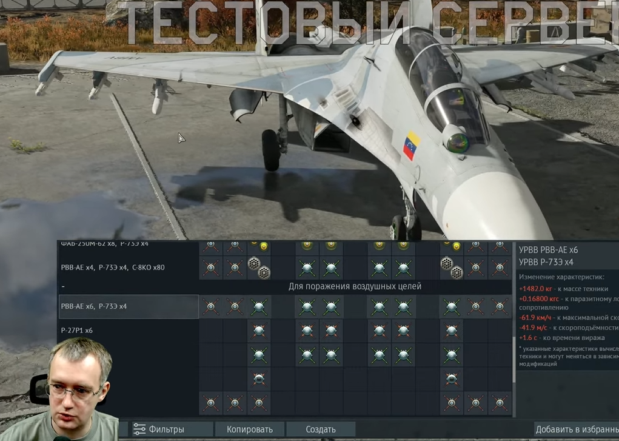Click the Копировать button
Image resolution: width=619 pixels, height=441 pixels.
tap(250, 429)
